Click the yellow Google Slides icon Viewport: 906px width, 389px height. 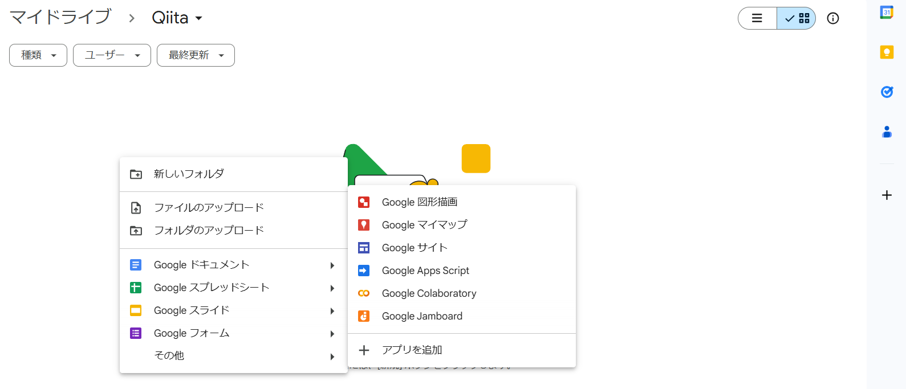pos(136,310)
